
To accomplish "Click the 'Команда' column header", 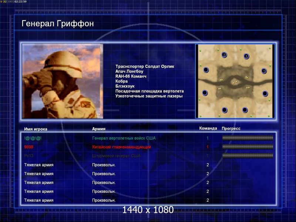I will click(x=208, y=128).
